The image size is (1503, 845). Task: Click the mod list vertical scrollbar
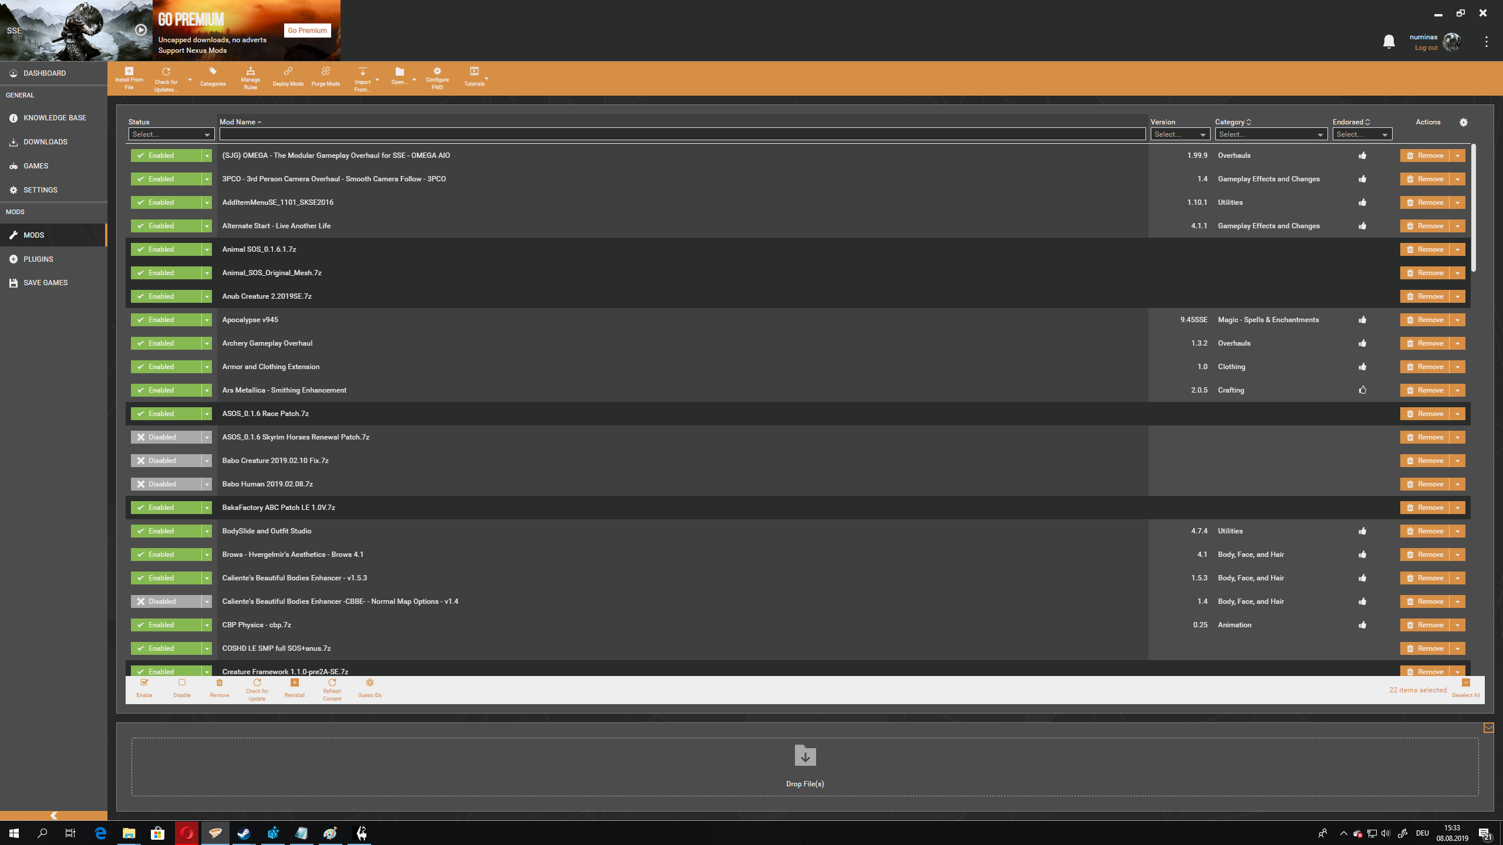point(1474,208)
